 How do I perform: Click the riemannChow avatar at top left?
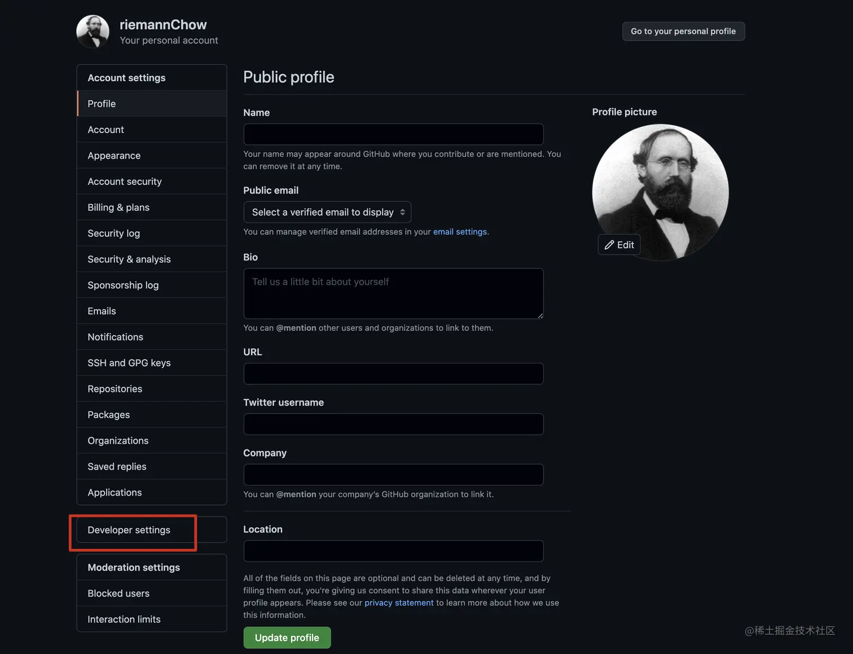pyautogui.click(x=93, y=32)
